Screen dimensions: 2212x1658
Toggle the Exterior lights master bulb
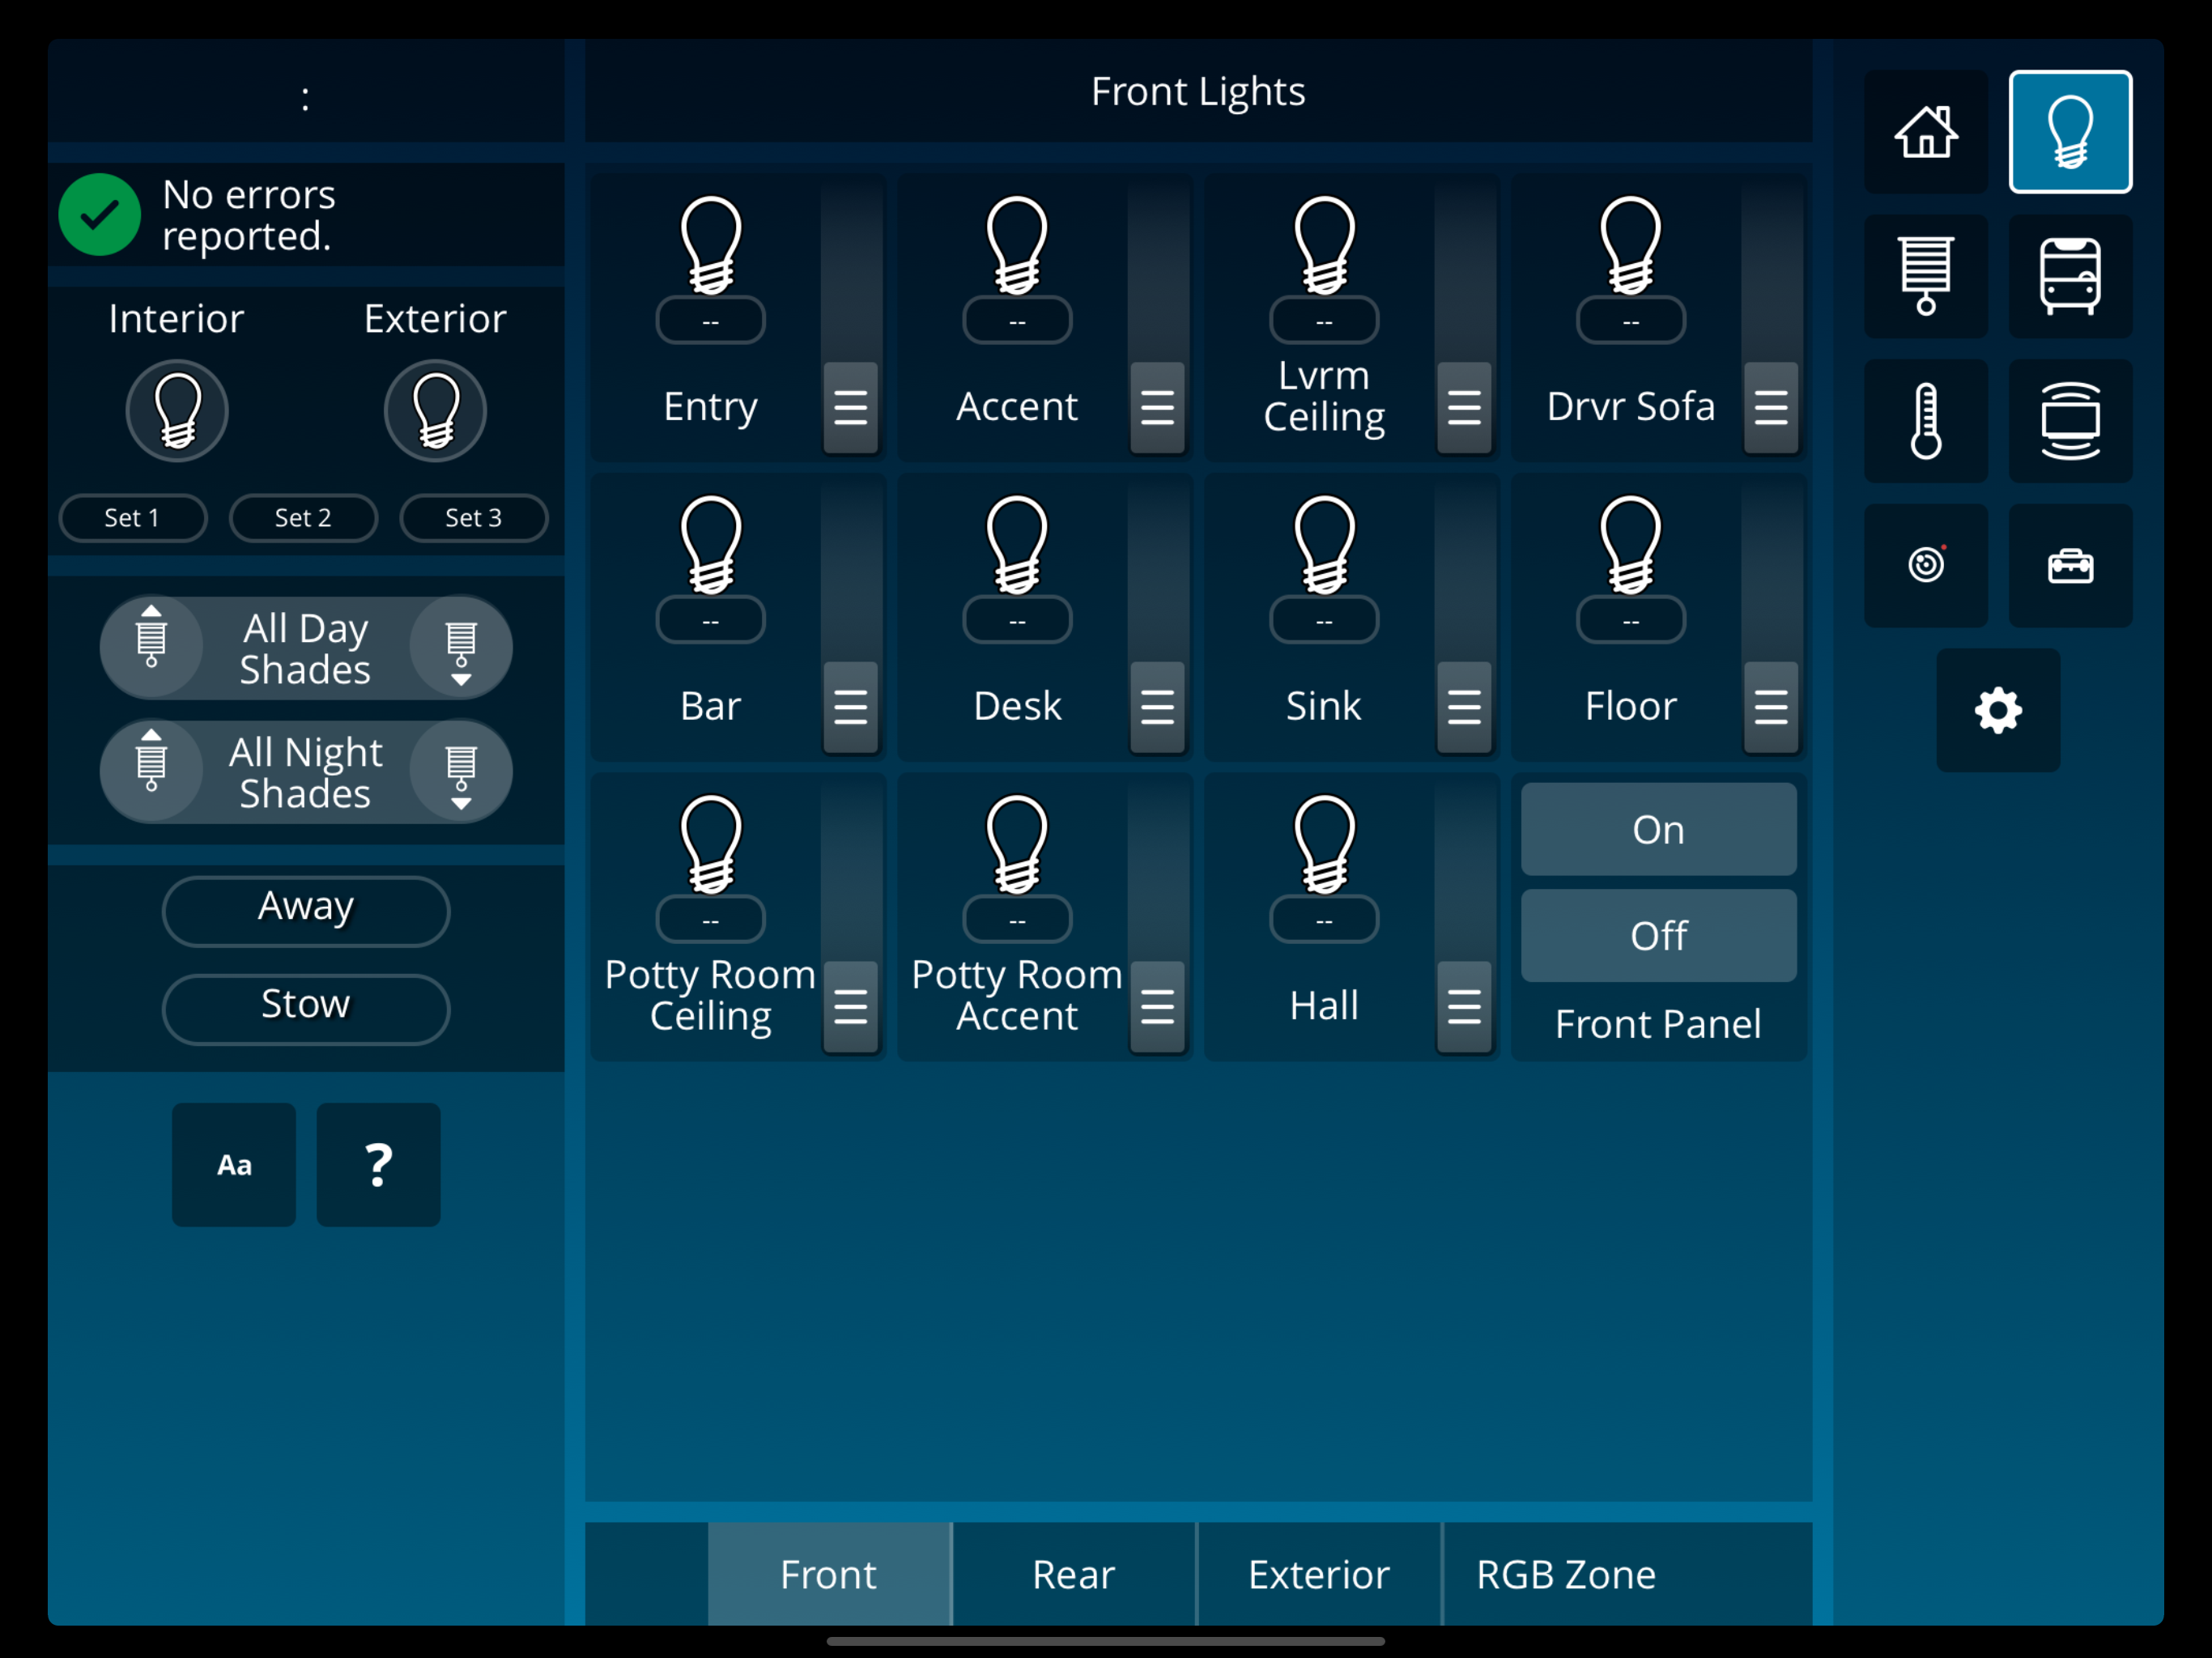point(435,411)
